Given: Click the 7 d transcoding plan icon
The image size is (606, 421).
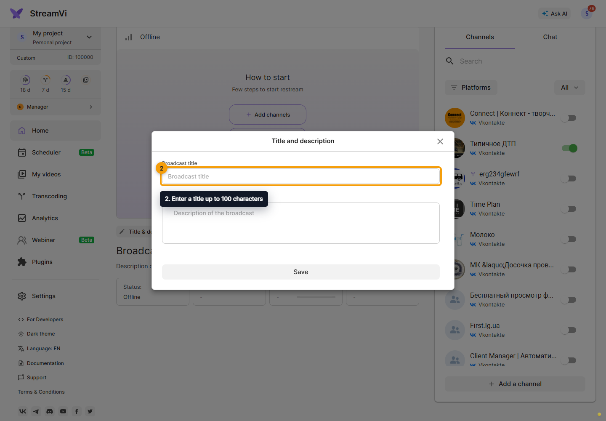Looking at the screenshot, I should click(45, 80).
